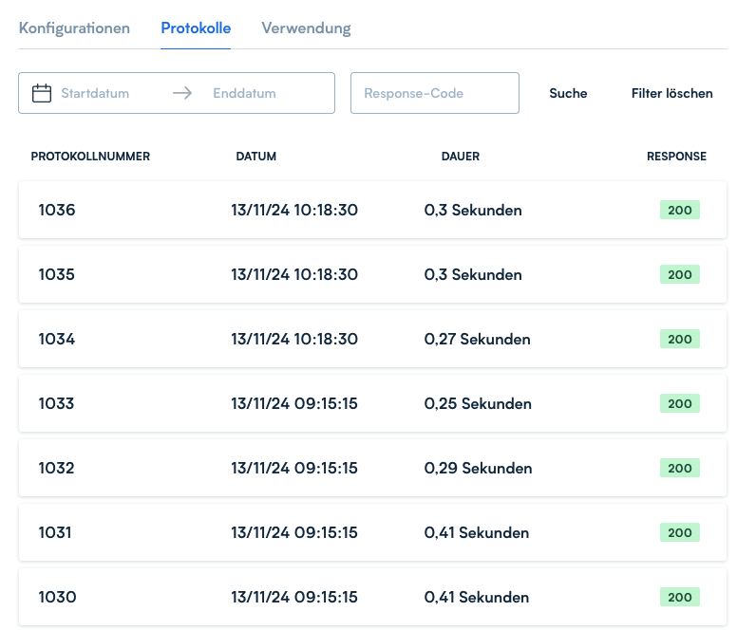This screenshot has width=737, height=630.
Task: Open protocol entry 1036
Action: point(372,210)
